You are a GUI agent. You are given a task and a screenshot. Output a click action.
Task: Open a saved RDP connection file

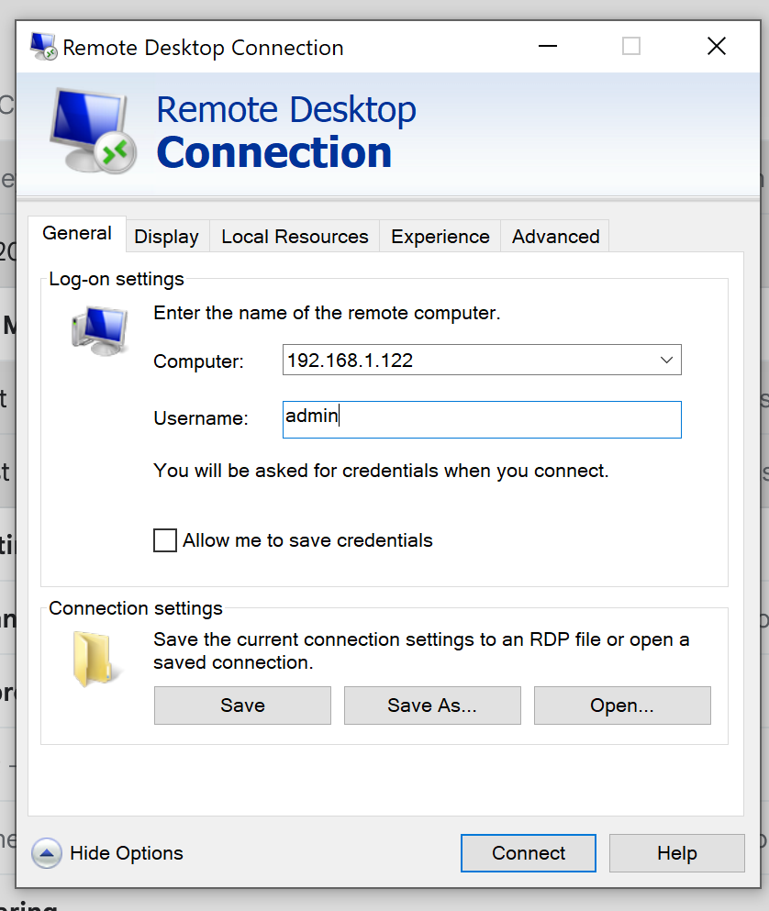[622, 705]
